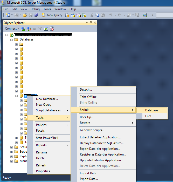Select Export Data... from Tasks submenu

click(103, 179)
